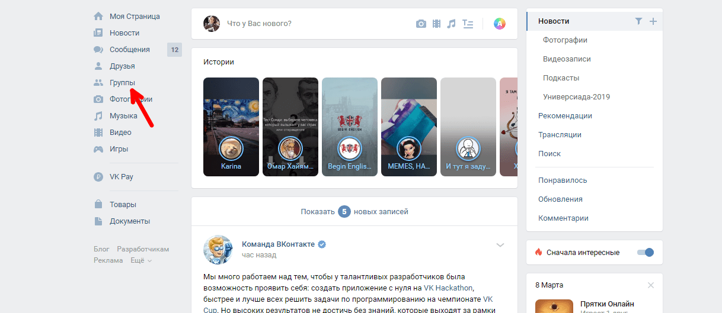
Task: Open the news filter funnel icon
Action: [638, 21]
